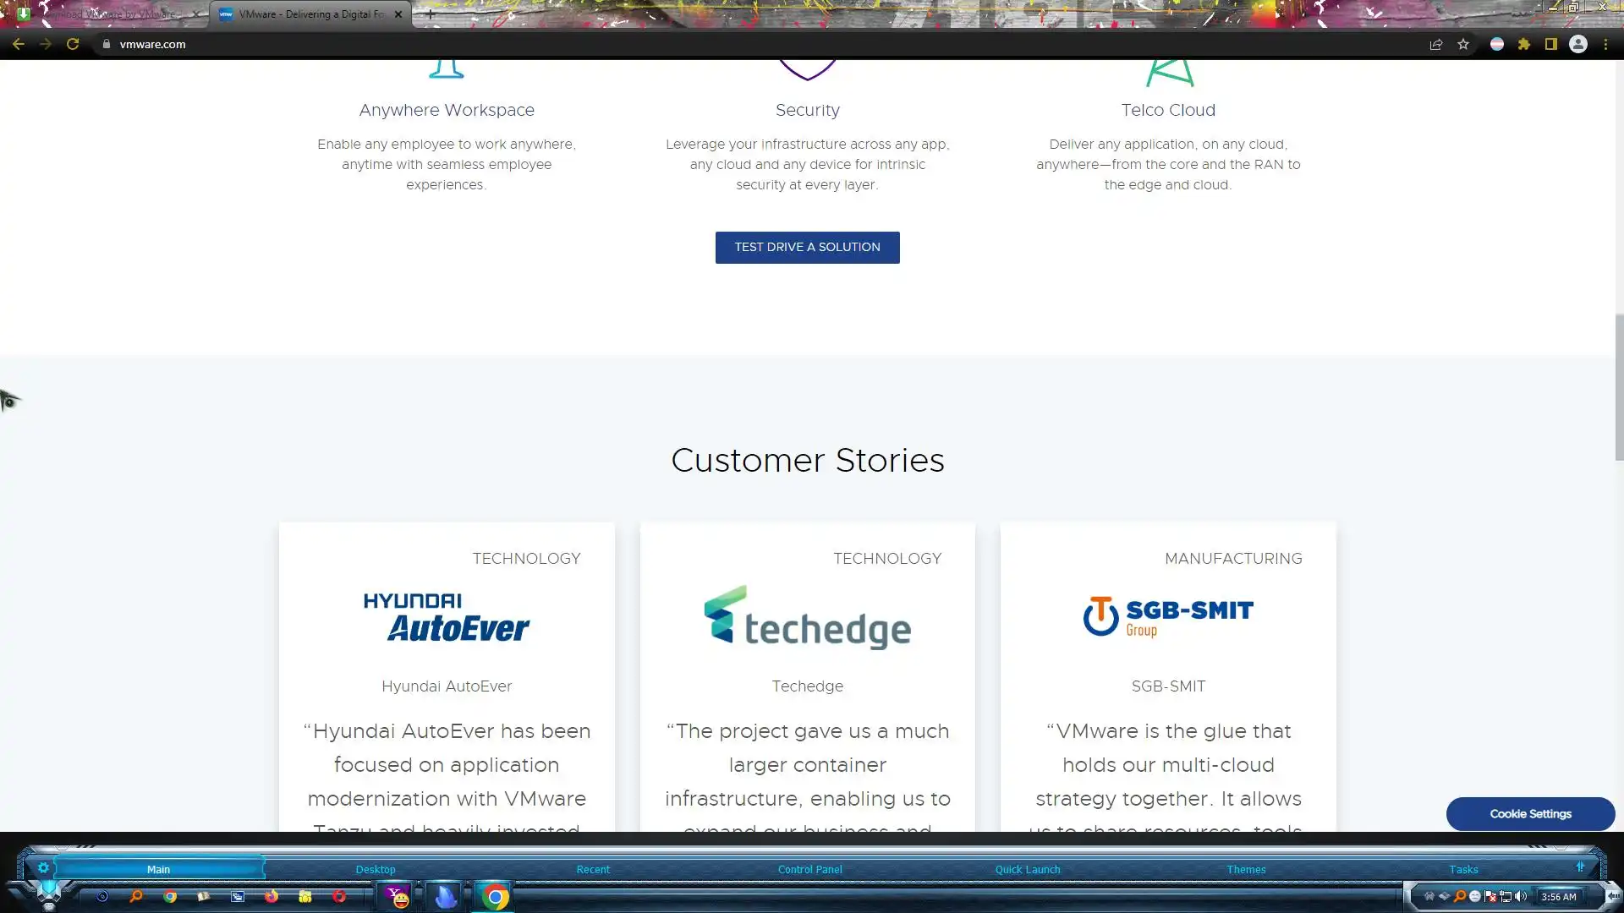The image size is (1624, 913).
Task: Click the up arrows expander beside Tasks
Action: [1580, 867]
